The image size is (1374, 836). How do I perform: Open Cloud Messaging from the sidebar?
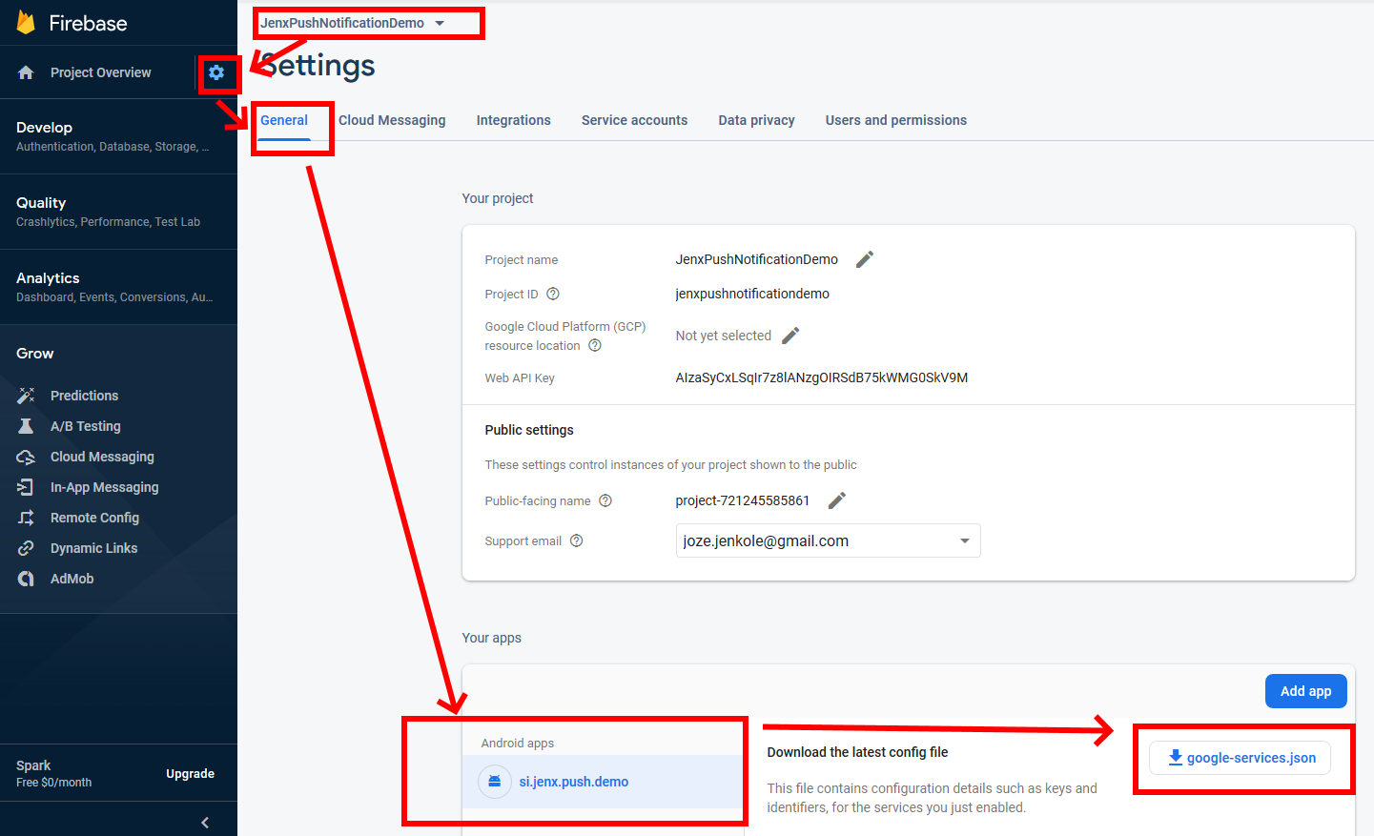(101, 457)
